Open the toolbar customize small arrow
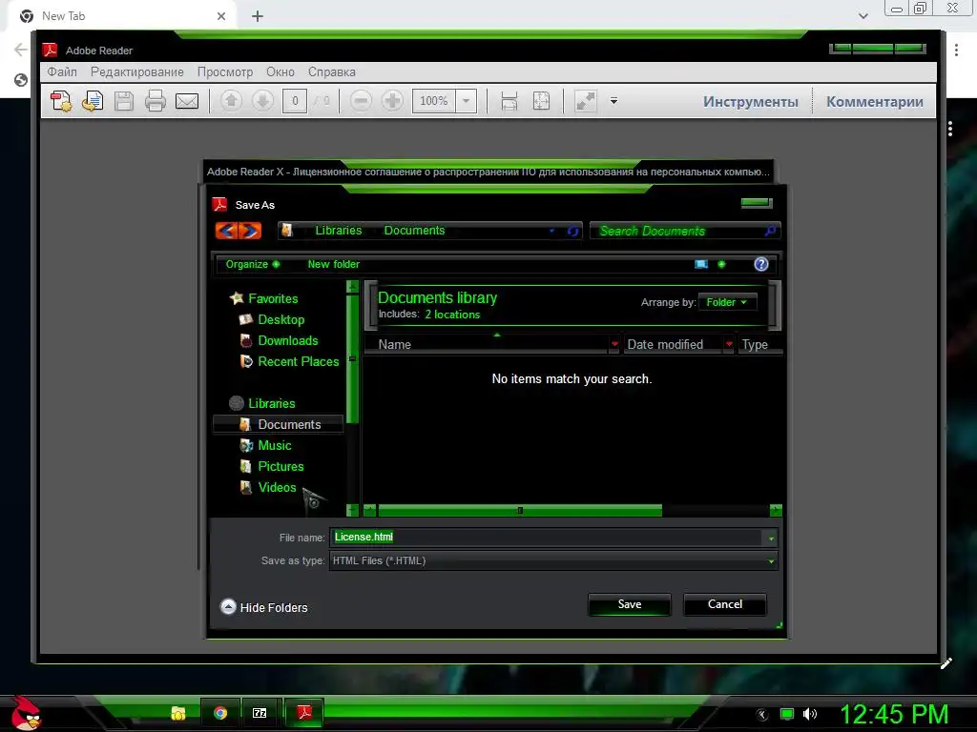 613,101
